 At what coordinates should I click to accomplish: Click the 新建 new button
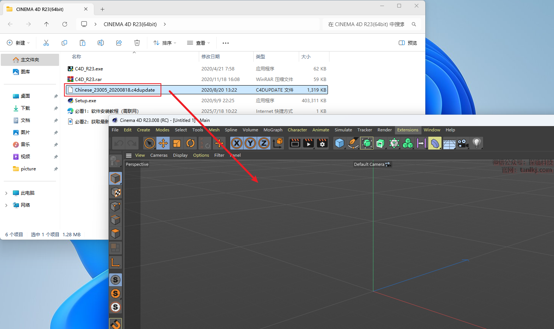[x=18, y=43]
